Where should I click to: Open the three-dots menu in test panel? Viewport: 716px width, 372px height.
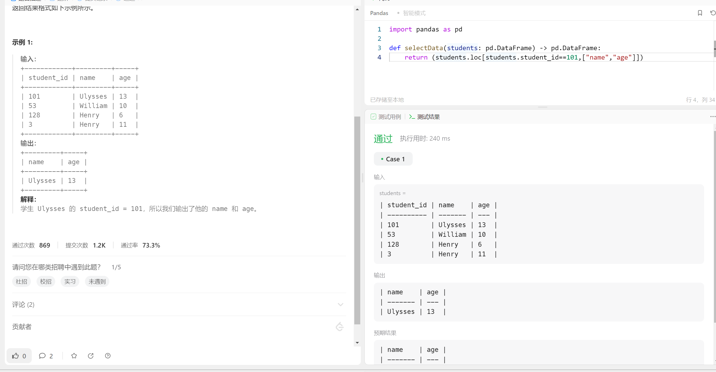coord(713,117)
